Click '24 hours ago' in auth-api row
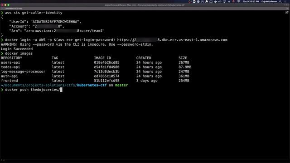The width and height of the screenshot is (290, 163). (149, 76)
